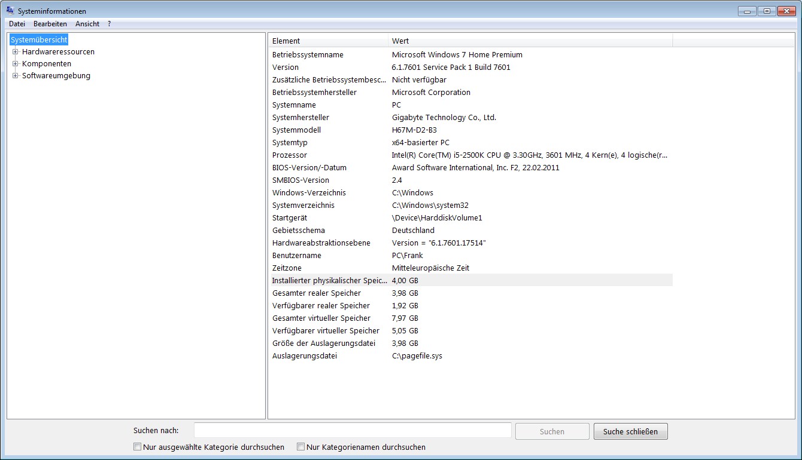Select the Gesamter realer Speicher row
The height and width of the screenshot is (460, 802).
470,293
